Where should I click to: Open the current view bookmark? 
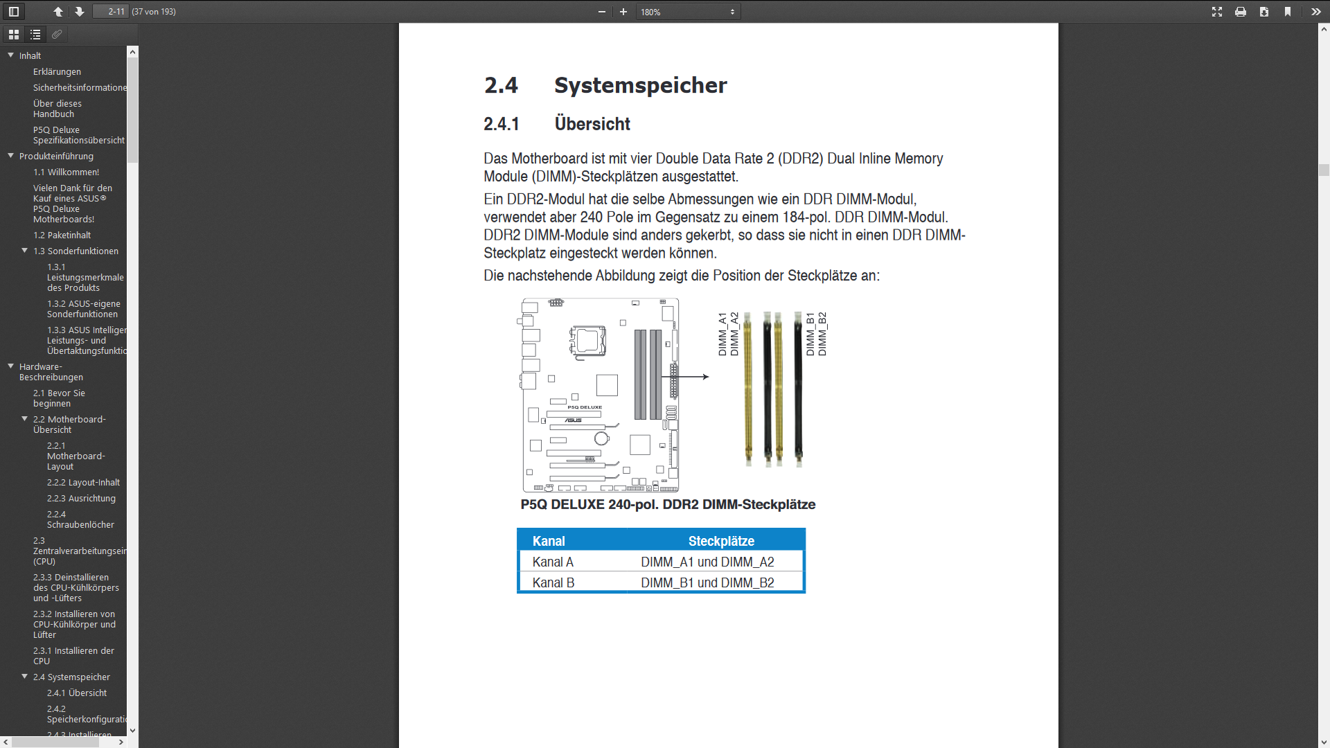coord(1288,12)
